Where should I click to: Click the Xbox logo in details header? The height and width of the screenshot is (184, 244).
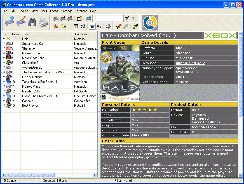tap(220, 35)
